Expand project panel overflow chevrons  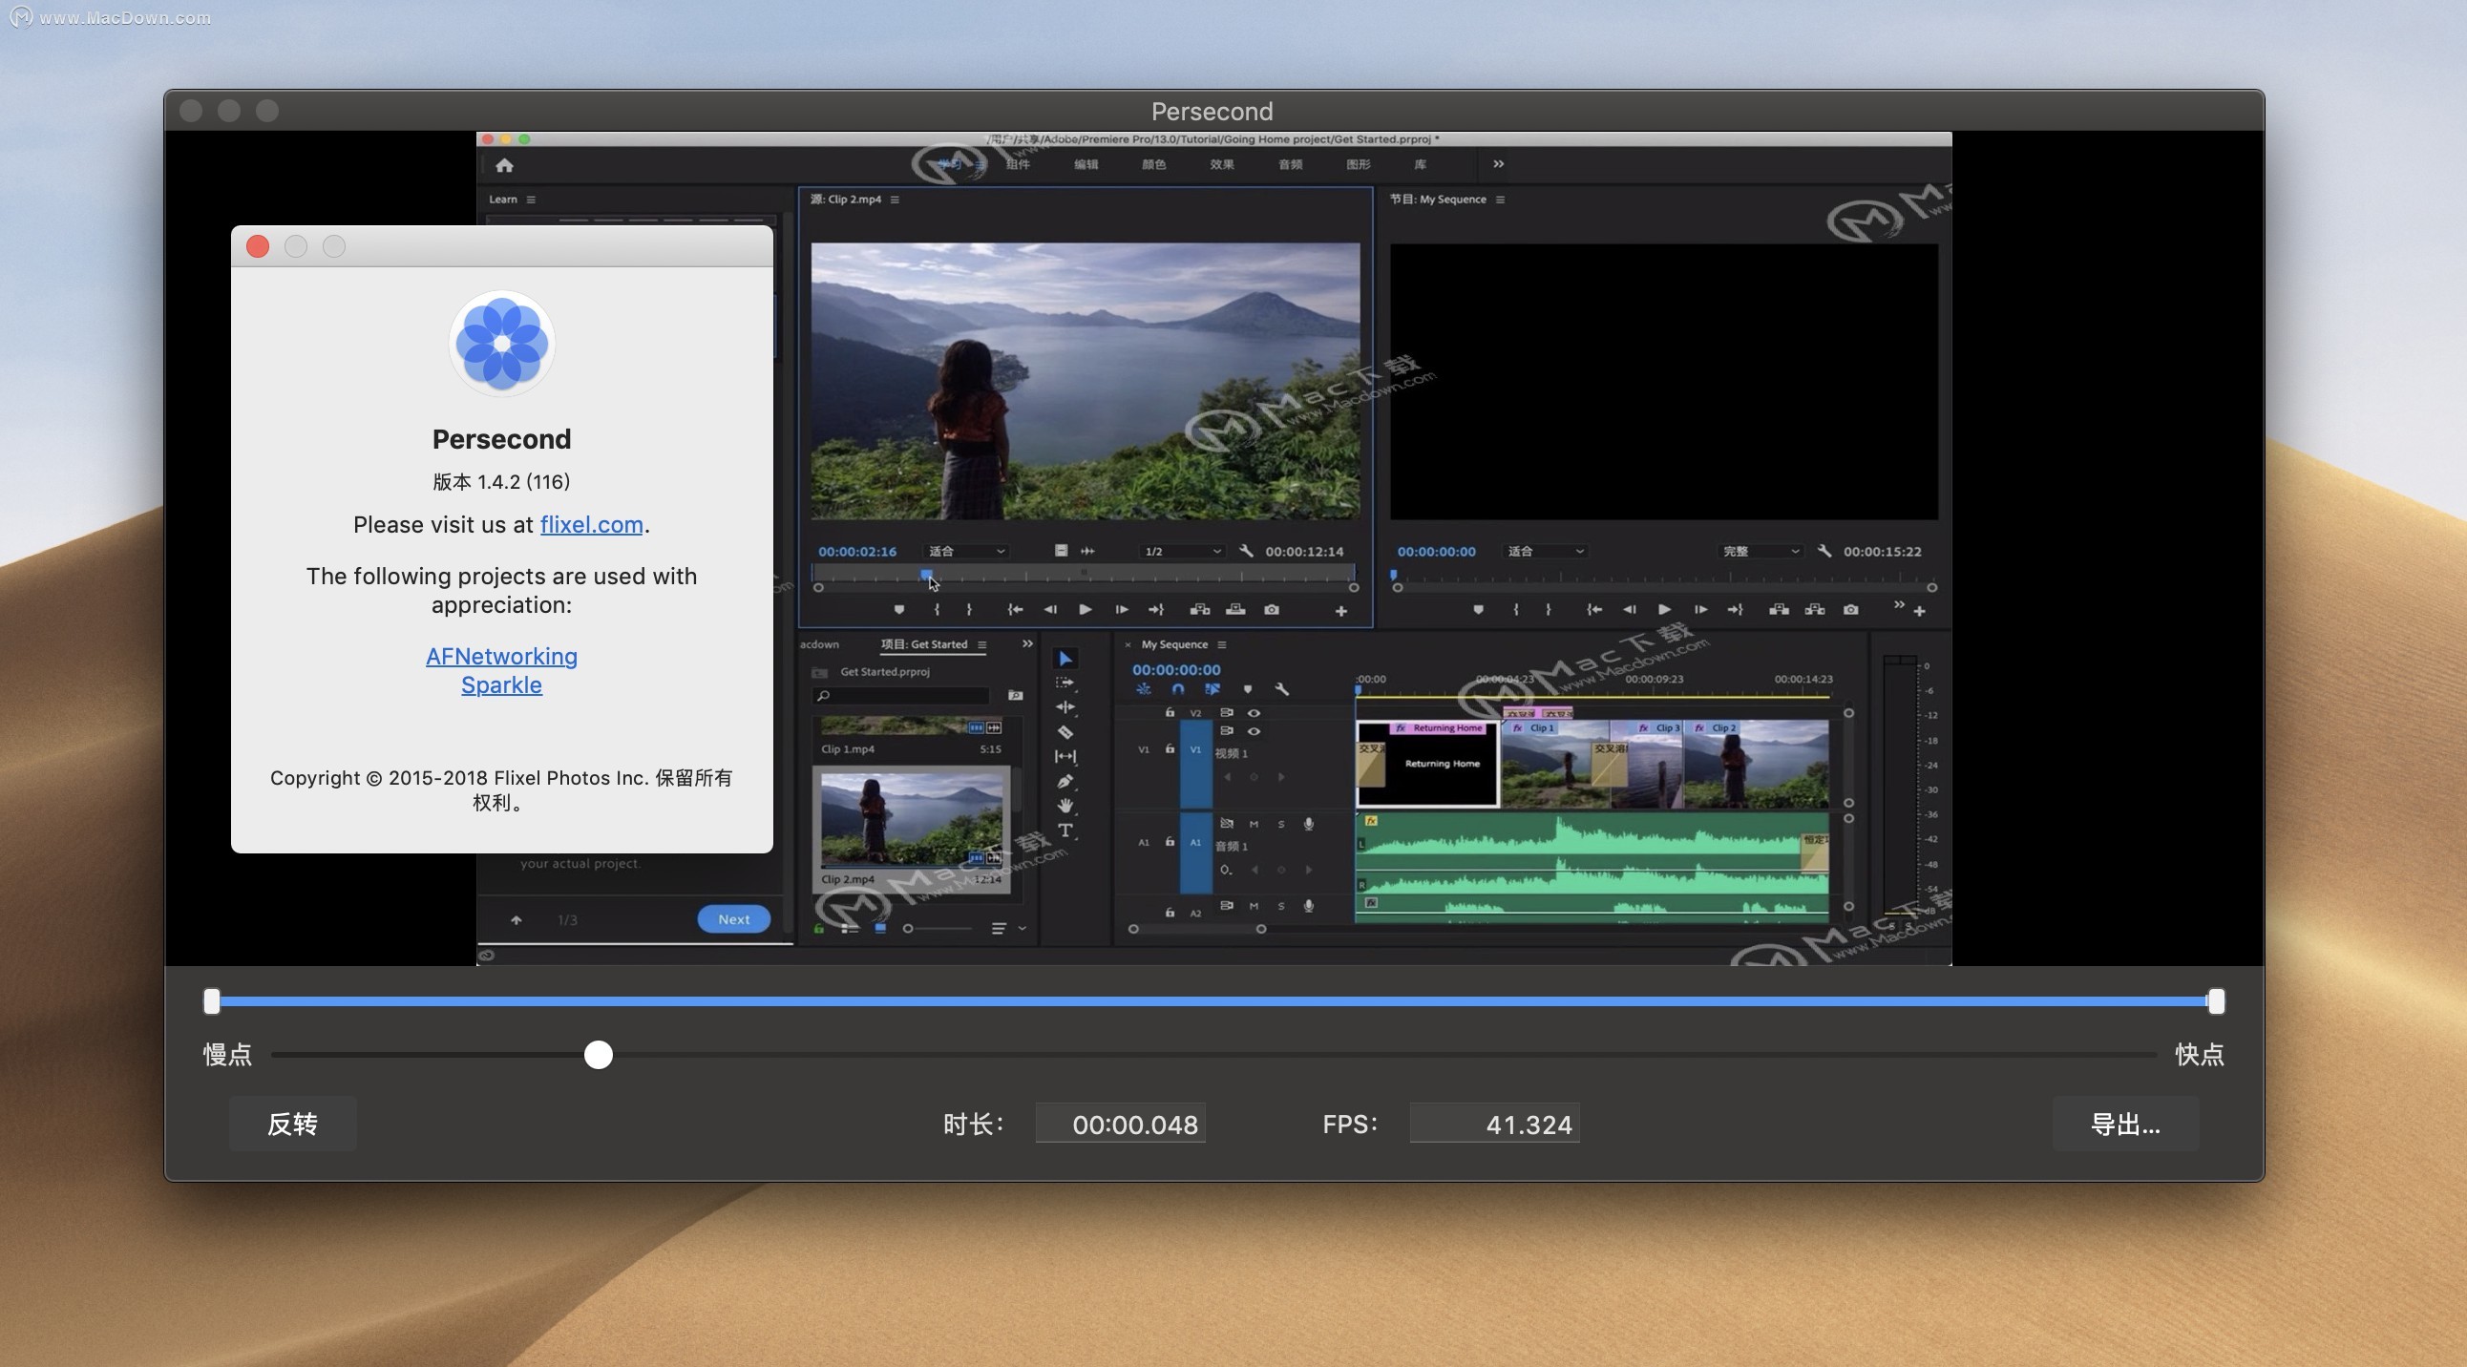tap(1026, 644)
